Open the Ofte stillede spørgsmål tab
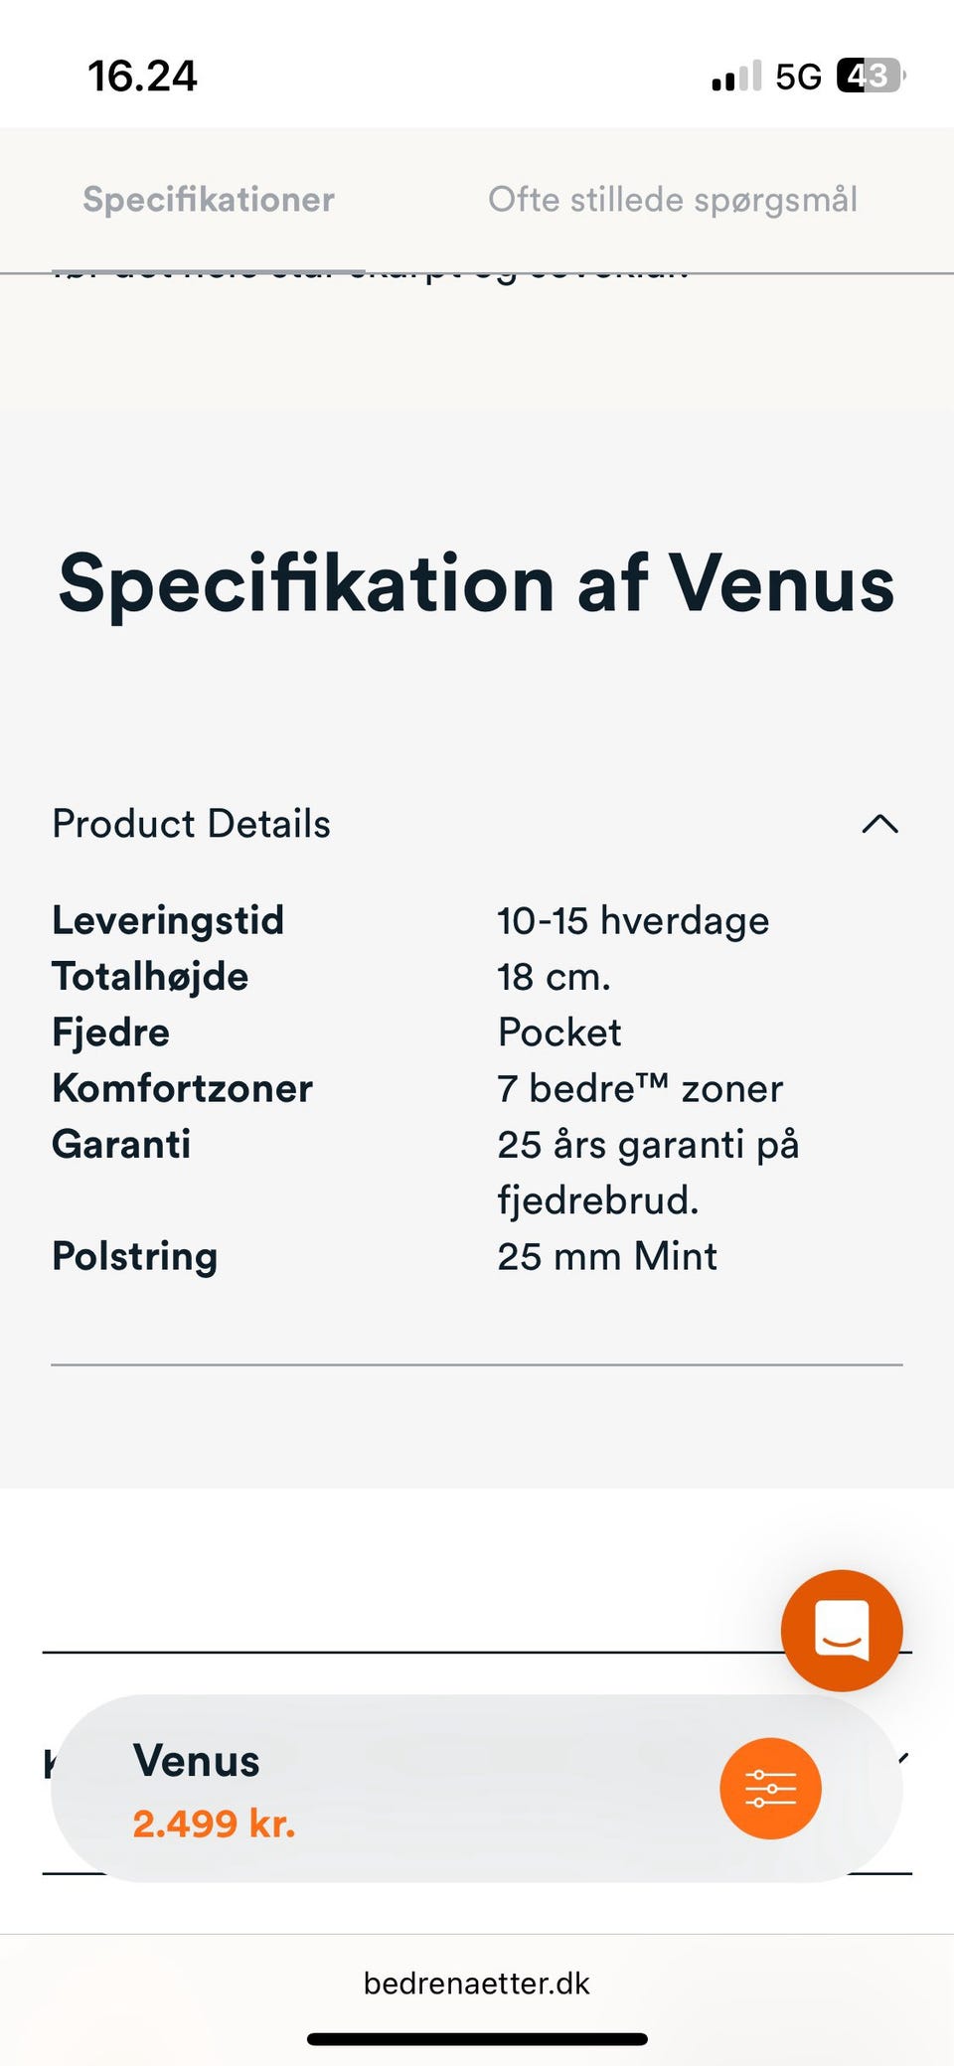The image size is (954, 2066). pos(673,200)
